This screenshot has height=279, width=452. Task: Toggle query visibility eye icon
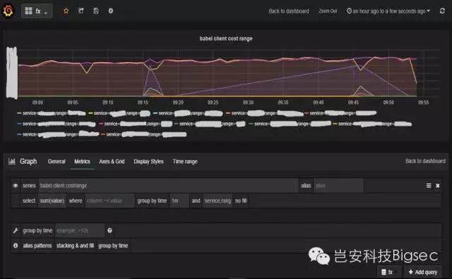click(16, 186)
